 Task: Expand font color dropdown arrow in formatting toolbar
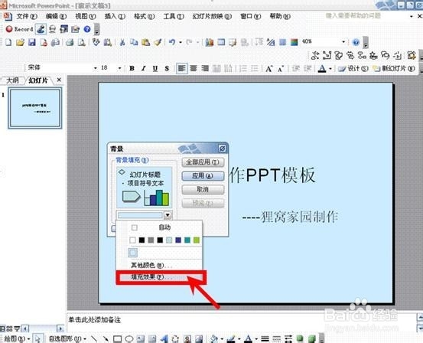[x=330, y=69]
